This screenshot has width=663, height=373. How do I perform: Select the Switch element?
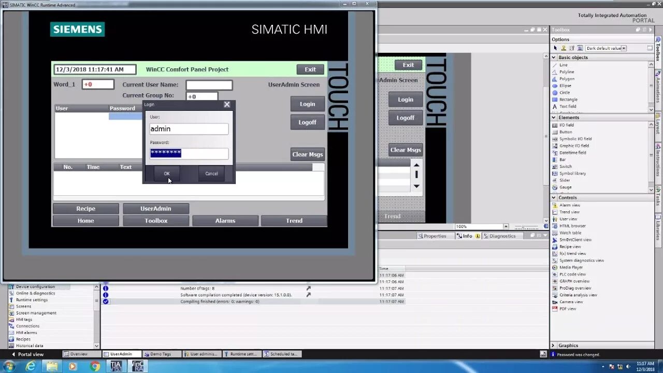565,166
